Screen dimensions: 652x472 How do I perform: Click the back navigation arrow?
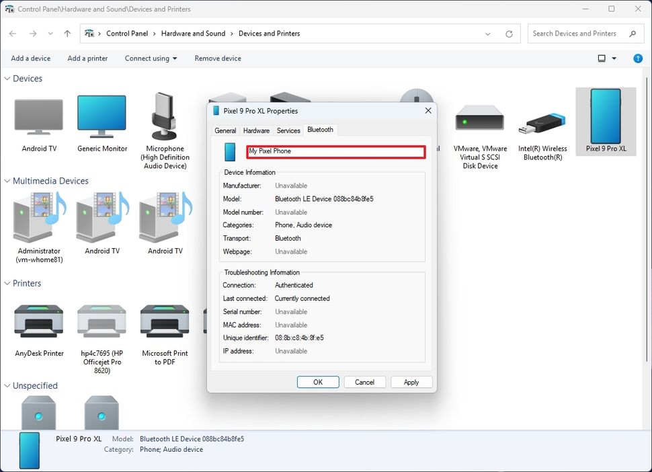[12, 33]
